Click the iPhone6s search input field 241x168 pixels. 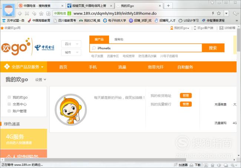146,48
